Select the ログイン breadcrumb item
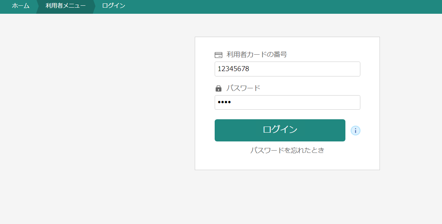This screenshot has height=224, width=442. coord(113,6)
